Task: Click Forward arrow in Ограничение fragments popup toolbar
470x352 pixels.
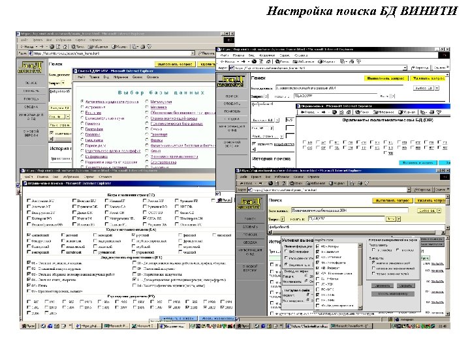Action: (x=323, y=112)
